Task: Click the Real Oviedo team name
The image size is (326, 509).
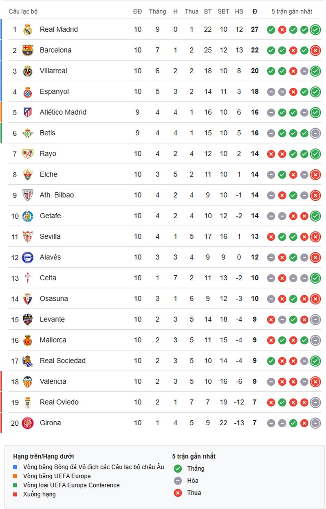Action: click(x=59, y=402)
